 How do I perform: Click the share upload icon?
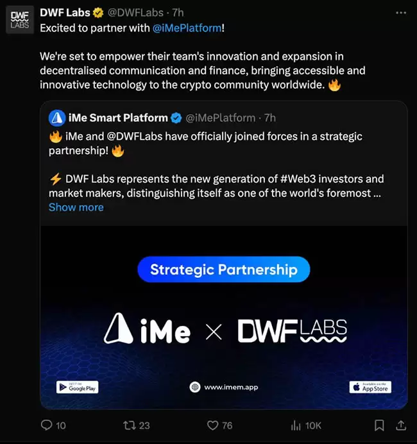pos(400,425)
